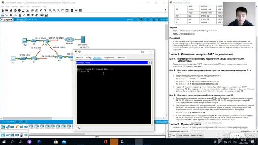Choose the Resize Shape tool
Viewport: 258px width, 145px height.
point(15,15)
